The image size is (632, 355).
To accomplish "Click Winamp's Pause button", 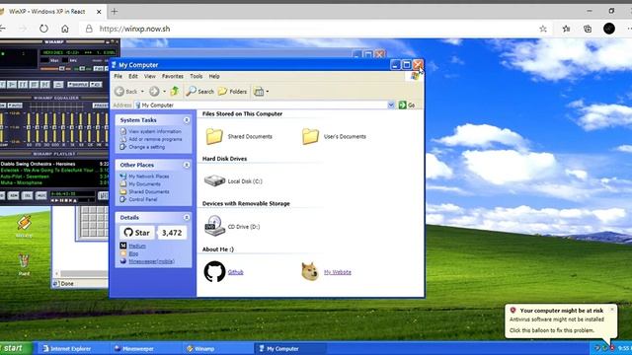I will [x=23, y=85].
